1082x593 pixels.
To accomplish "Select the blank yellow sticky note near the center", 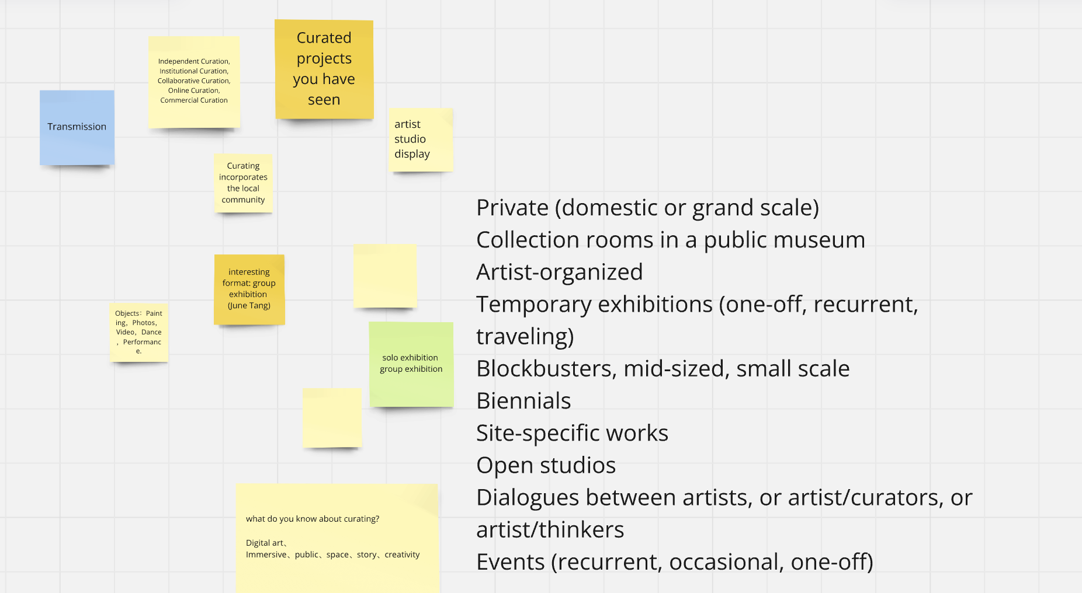I will (x=385, y=275).
